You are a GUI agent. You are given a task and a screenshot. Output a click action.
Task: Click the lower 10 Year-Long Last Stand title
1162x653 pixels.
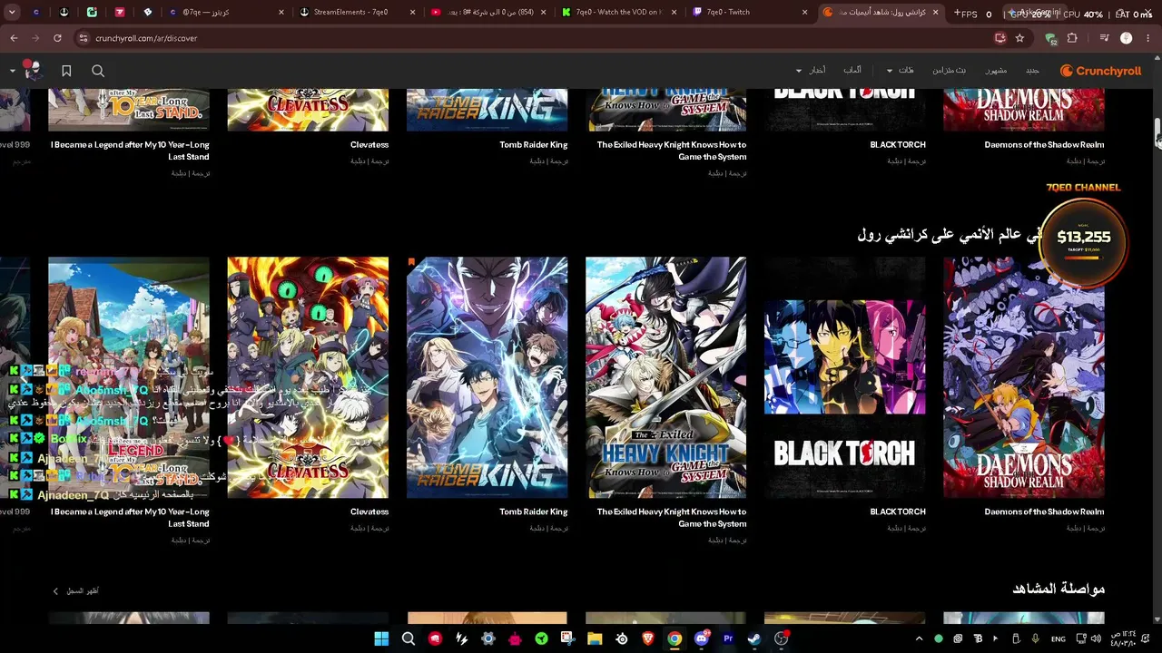coord(130,518)
